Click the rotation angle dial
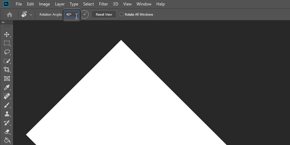Viewport: 290px width, 145px height. point(85,14)
